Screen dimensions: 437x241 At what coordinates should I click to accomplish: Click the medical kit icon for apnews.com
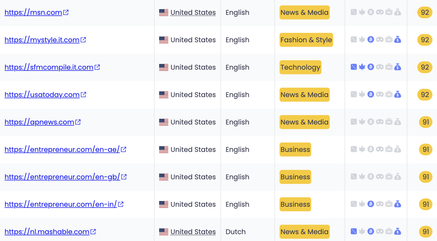tap(389, 122)
